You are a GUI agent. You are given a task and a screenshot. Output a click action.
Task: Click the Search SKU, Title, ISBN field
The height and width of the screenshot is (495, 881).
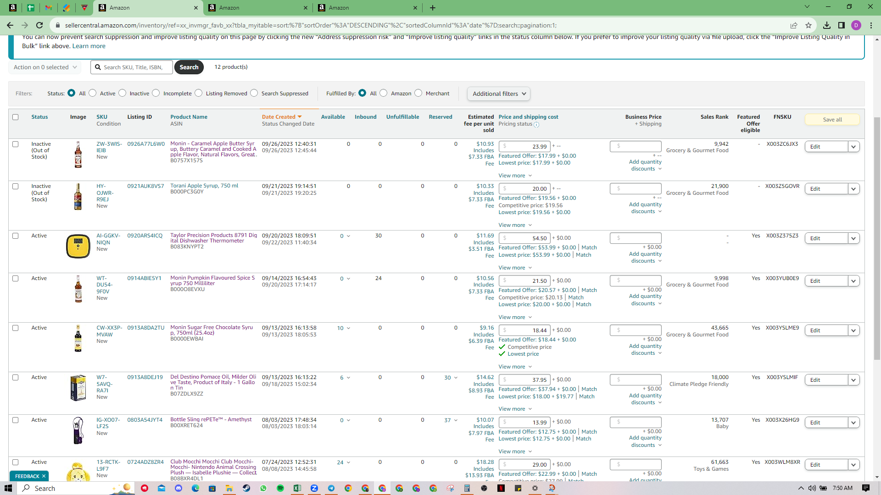132,67
